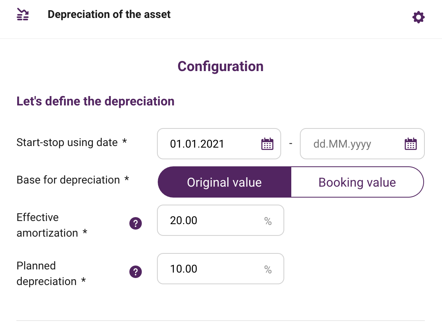Click the Let's define the depreciation heading
This screenshot has height=328, width=442.
(x=95, y=101)
